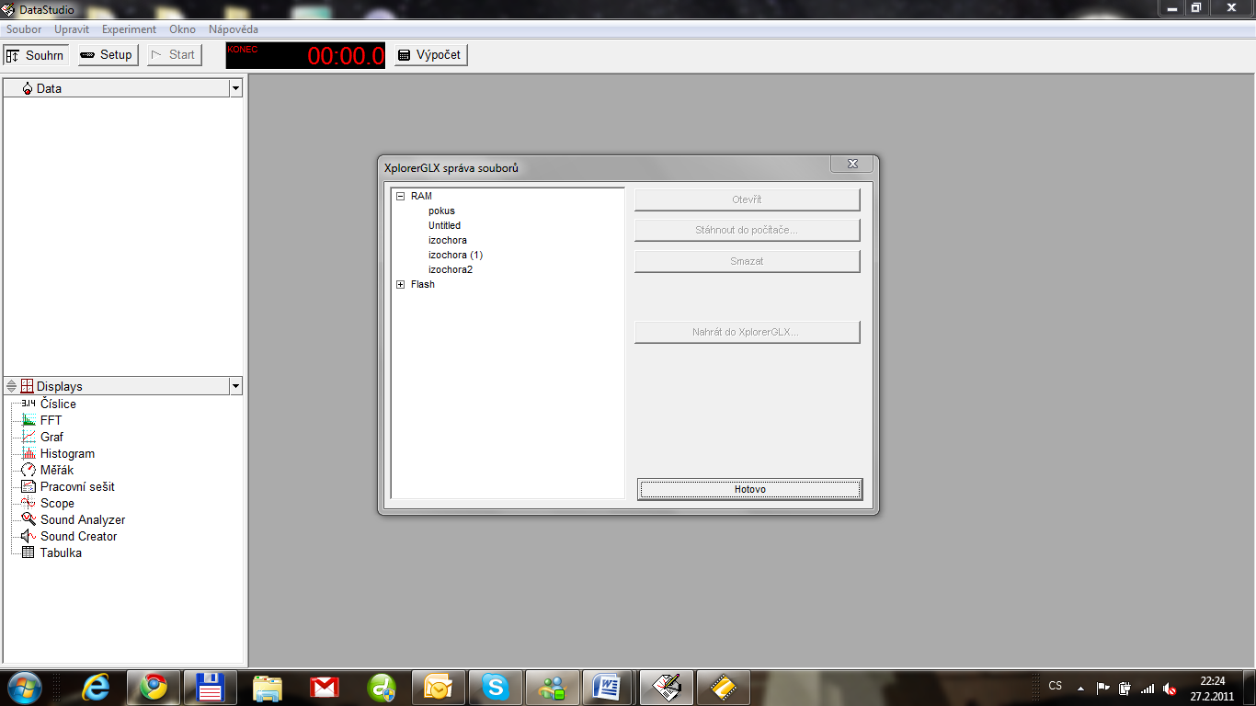Click the Displays panel collapse arrows icon

[11, 386]
